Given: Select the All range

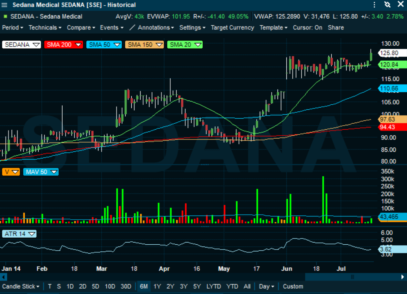Looking at the screenshot, I should (x=247, y=286).
